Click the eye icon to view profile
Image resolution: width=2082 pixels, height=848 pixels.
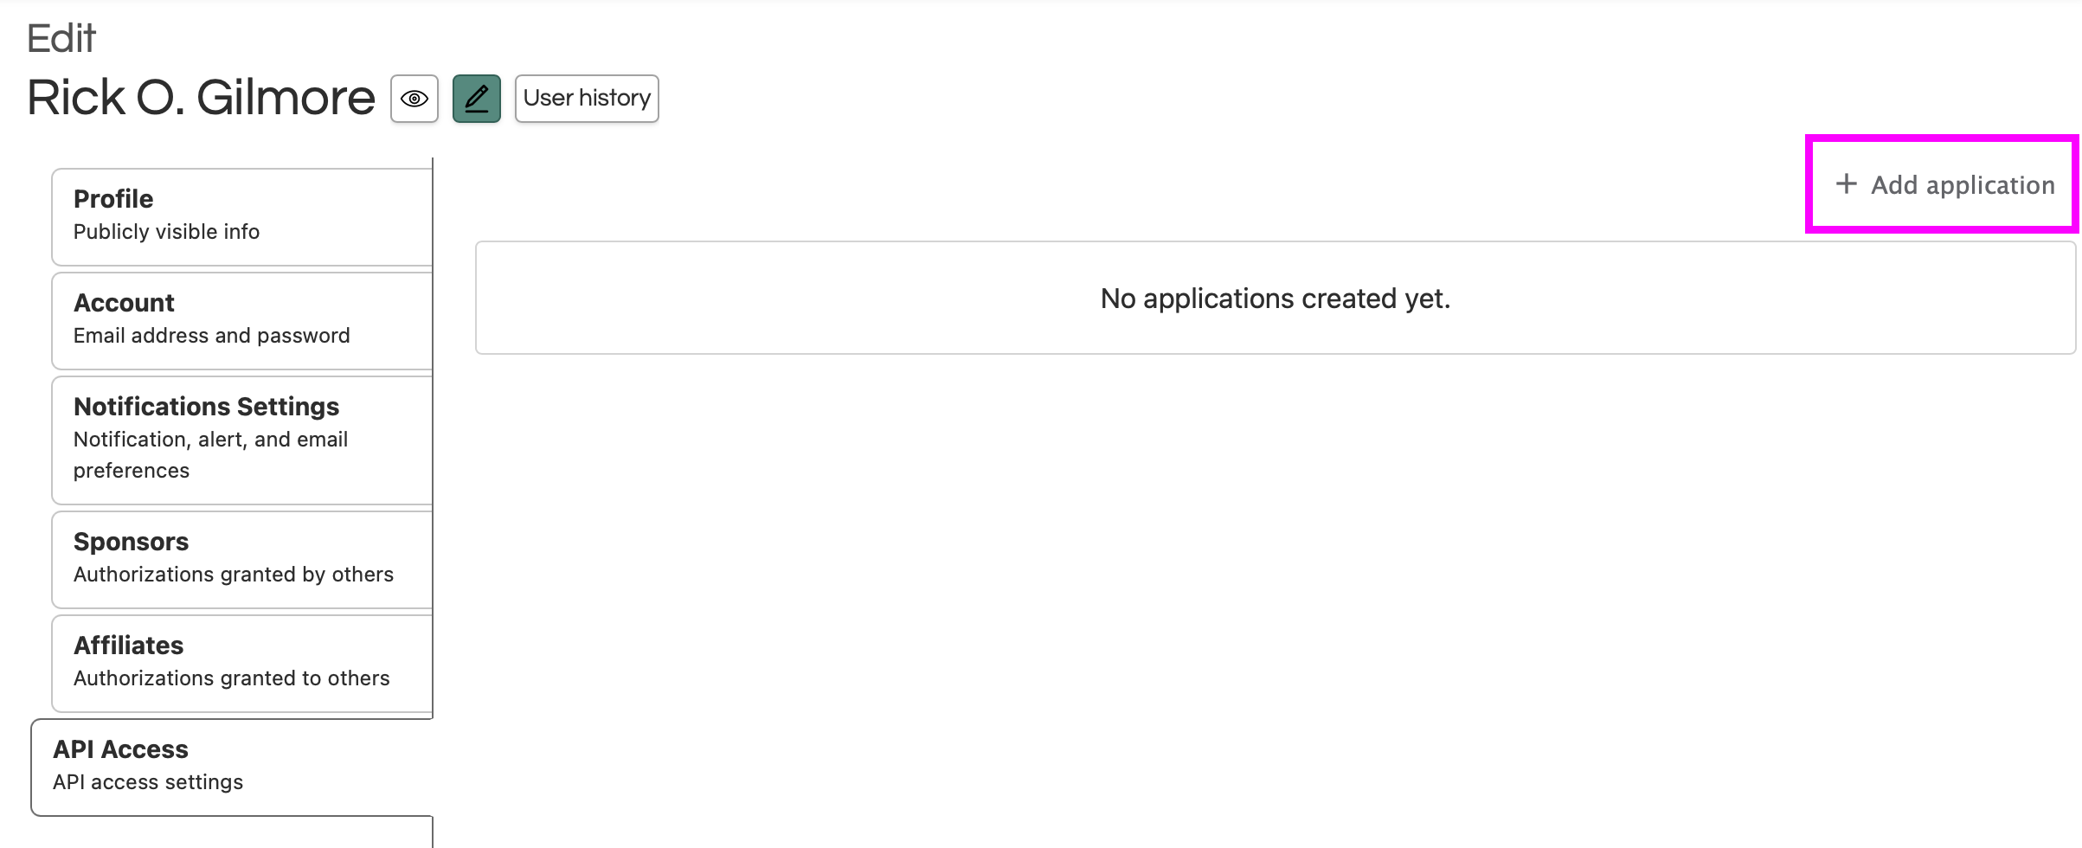pos(414,99)
